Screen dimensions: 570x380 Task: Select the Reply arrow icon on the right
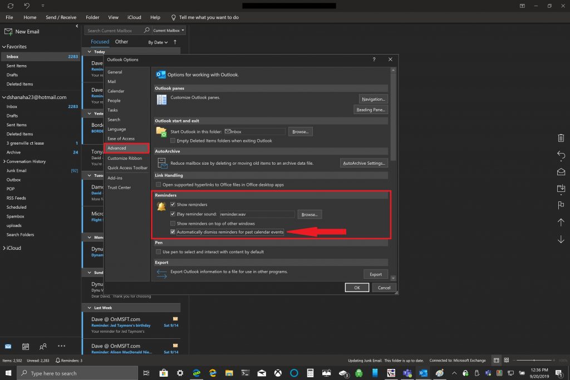(x=560, y=155)
